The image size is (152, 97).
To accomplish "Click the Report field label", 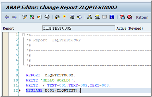I will pos(8,29).
